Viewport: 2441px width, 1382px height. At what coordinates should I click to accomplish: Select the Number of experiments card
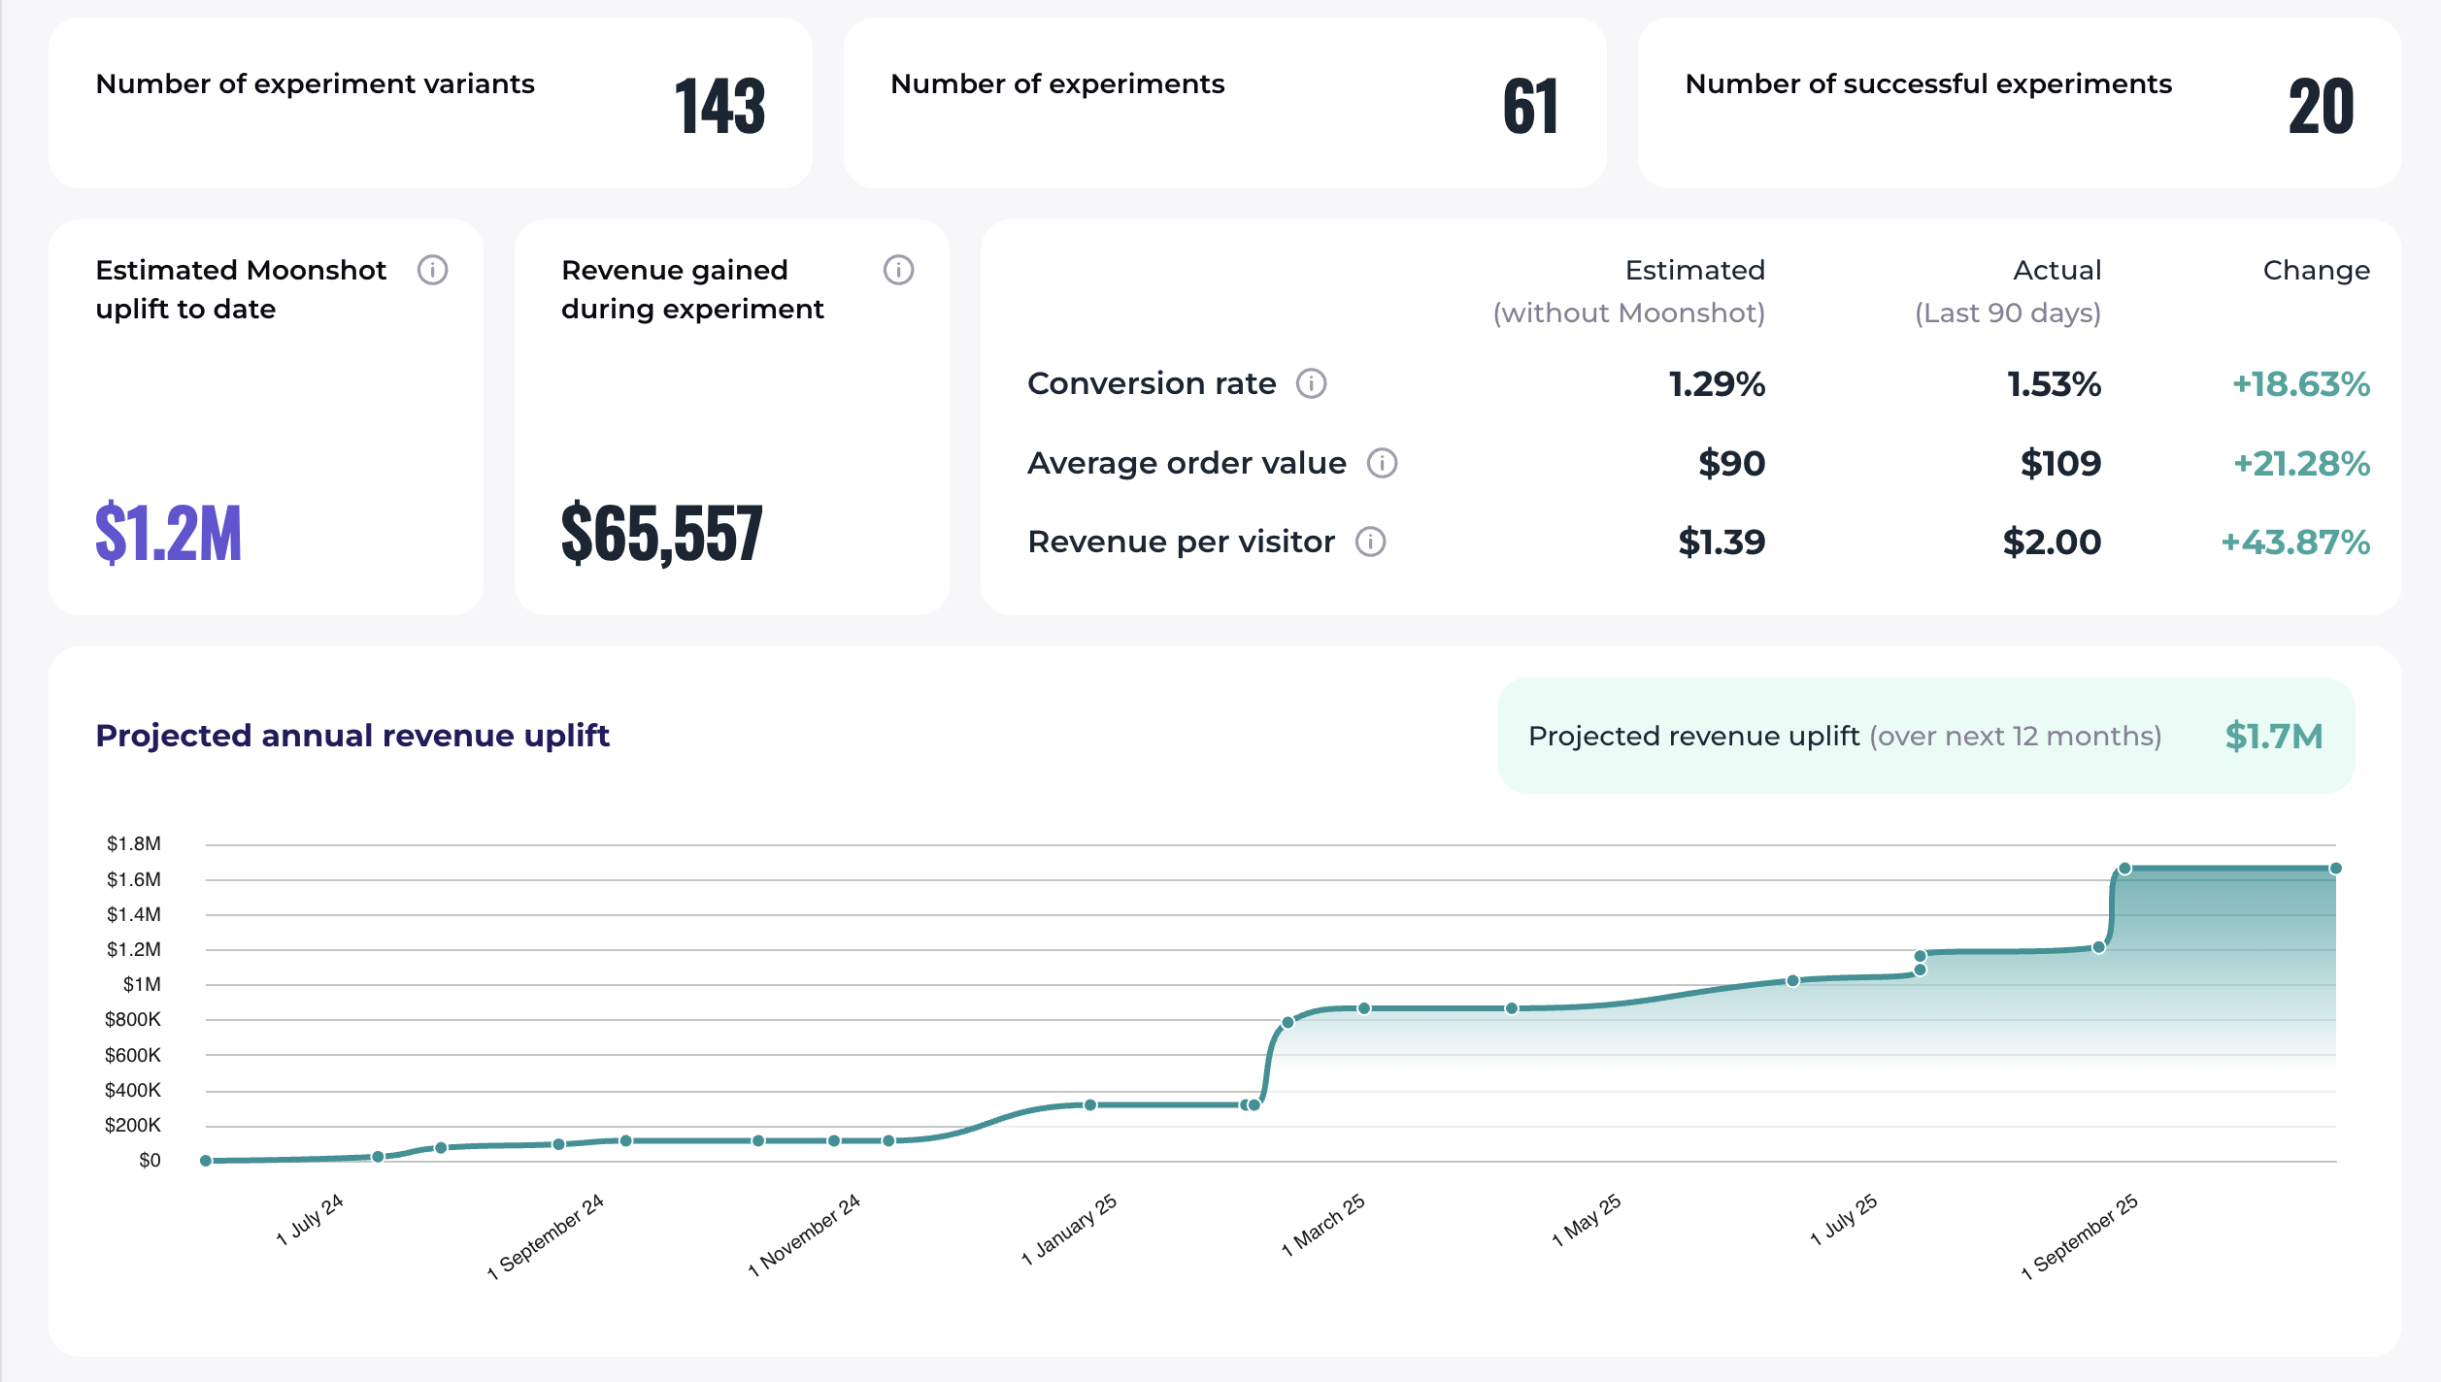(1223, 103)
